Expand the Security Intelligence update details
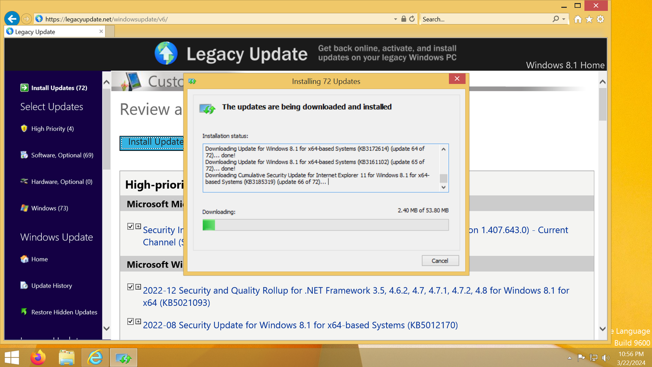This screenshot has width=652, height=367. pos(138,226)
